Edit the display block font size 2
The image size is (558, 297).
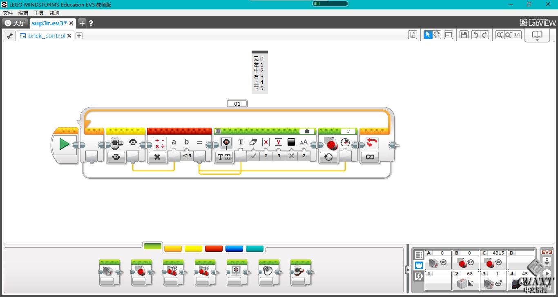[x=304, y=156]
